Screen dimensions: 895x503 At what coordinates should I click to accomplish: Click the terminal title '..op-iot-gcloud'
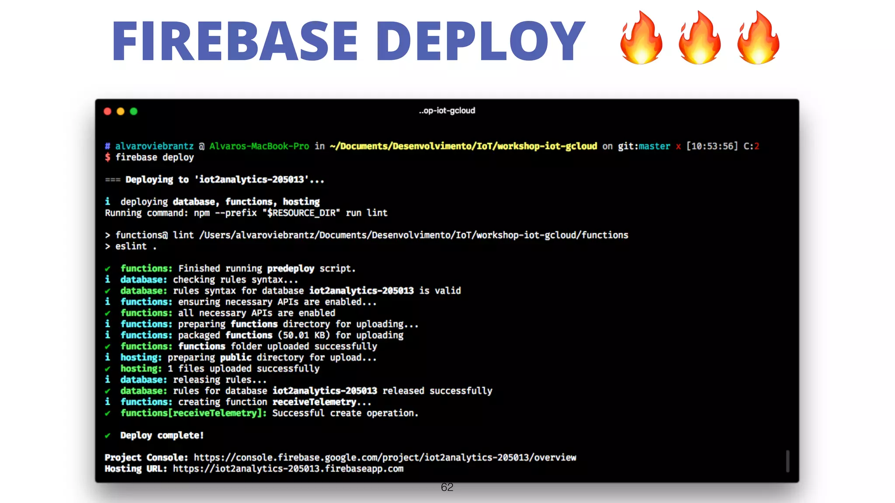(x=447, y=111)
